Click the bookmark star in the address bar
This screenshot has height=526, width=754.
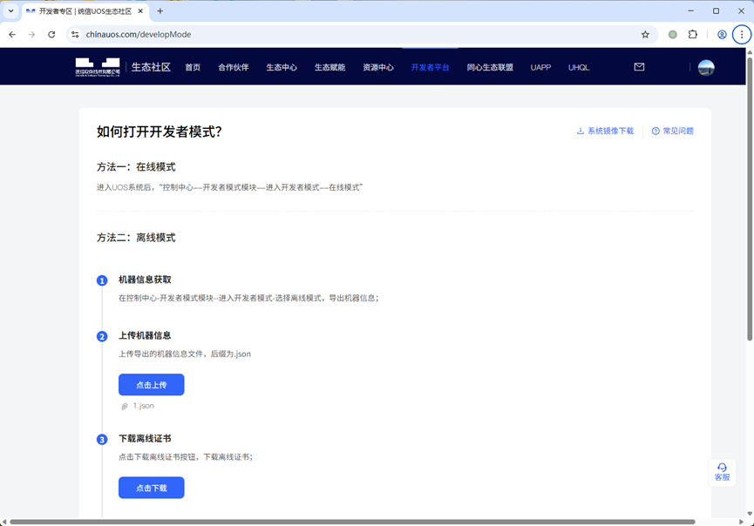[645, 34]
